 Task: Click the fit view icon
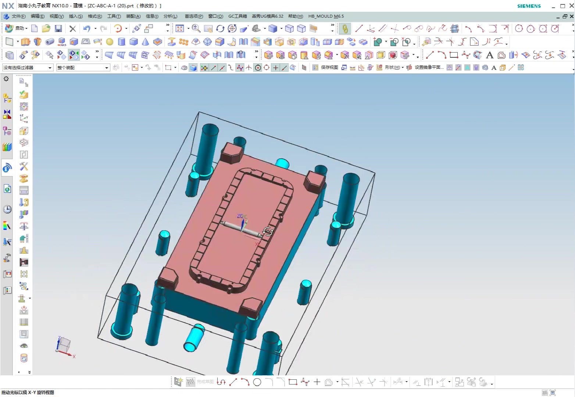(x=180, y=28)
